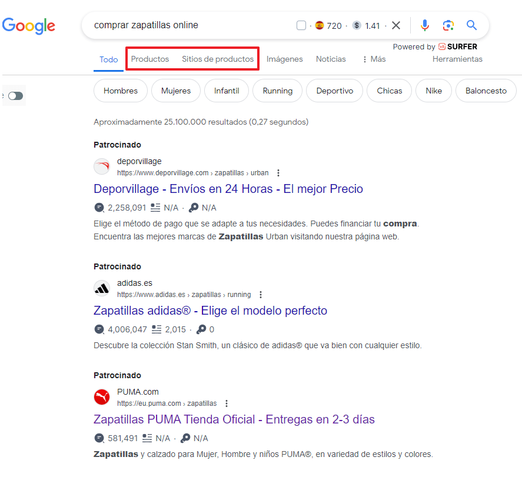Apply the Nike filter chip
The height and width of the screenshot is (477, 522).
click(434, 91)
